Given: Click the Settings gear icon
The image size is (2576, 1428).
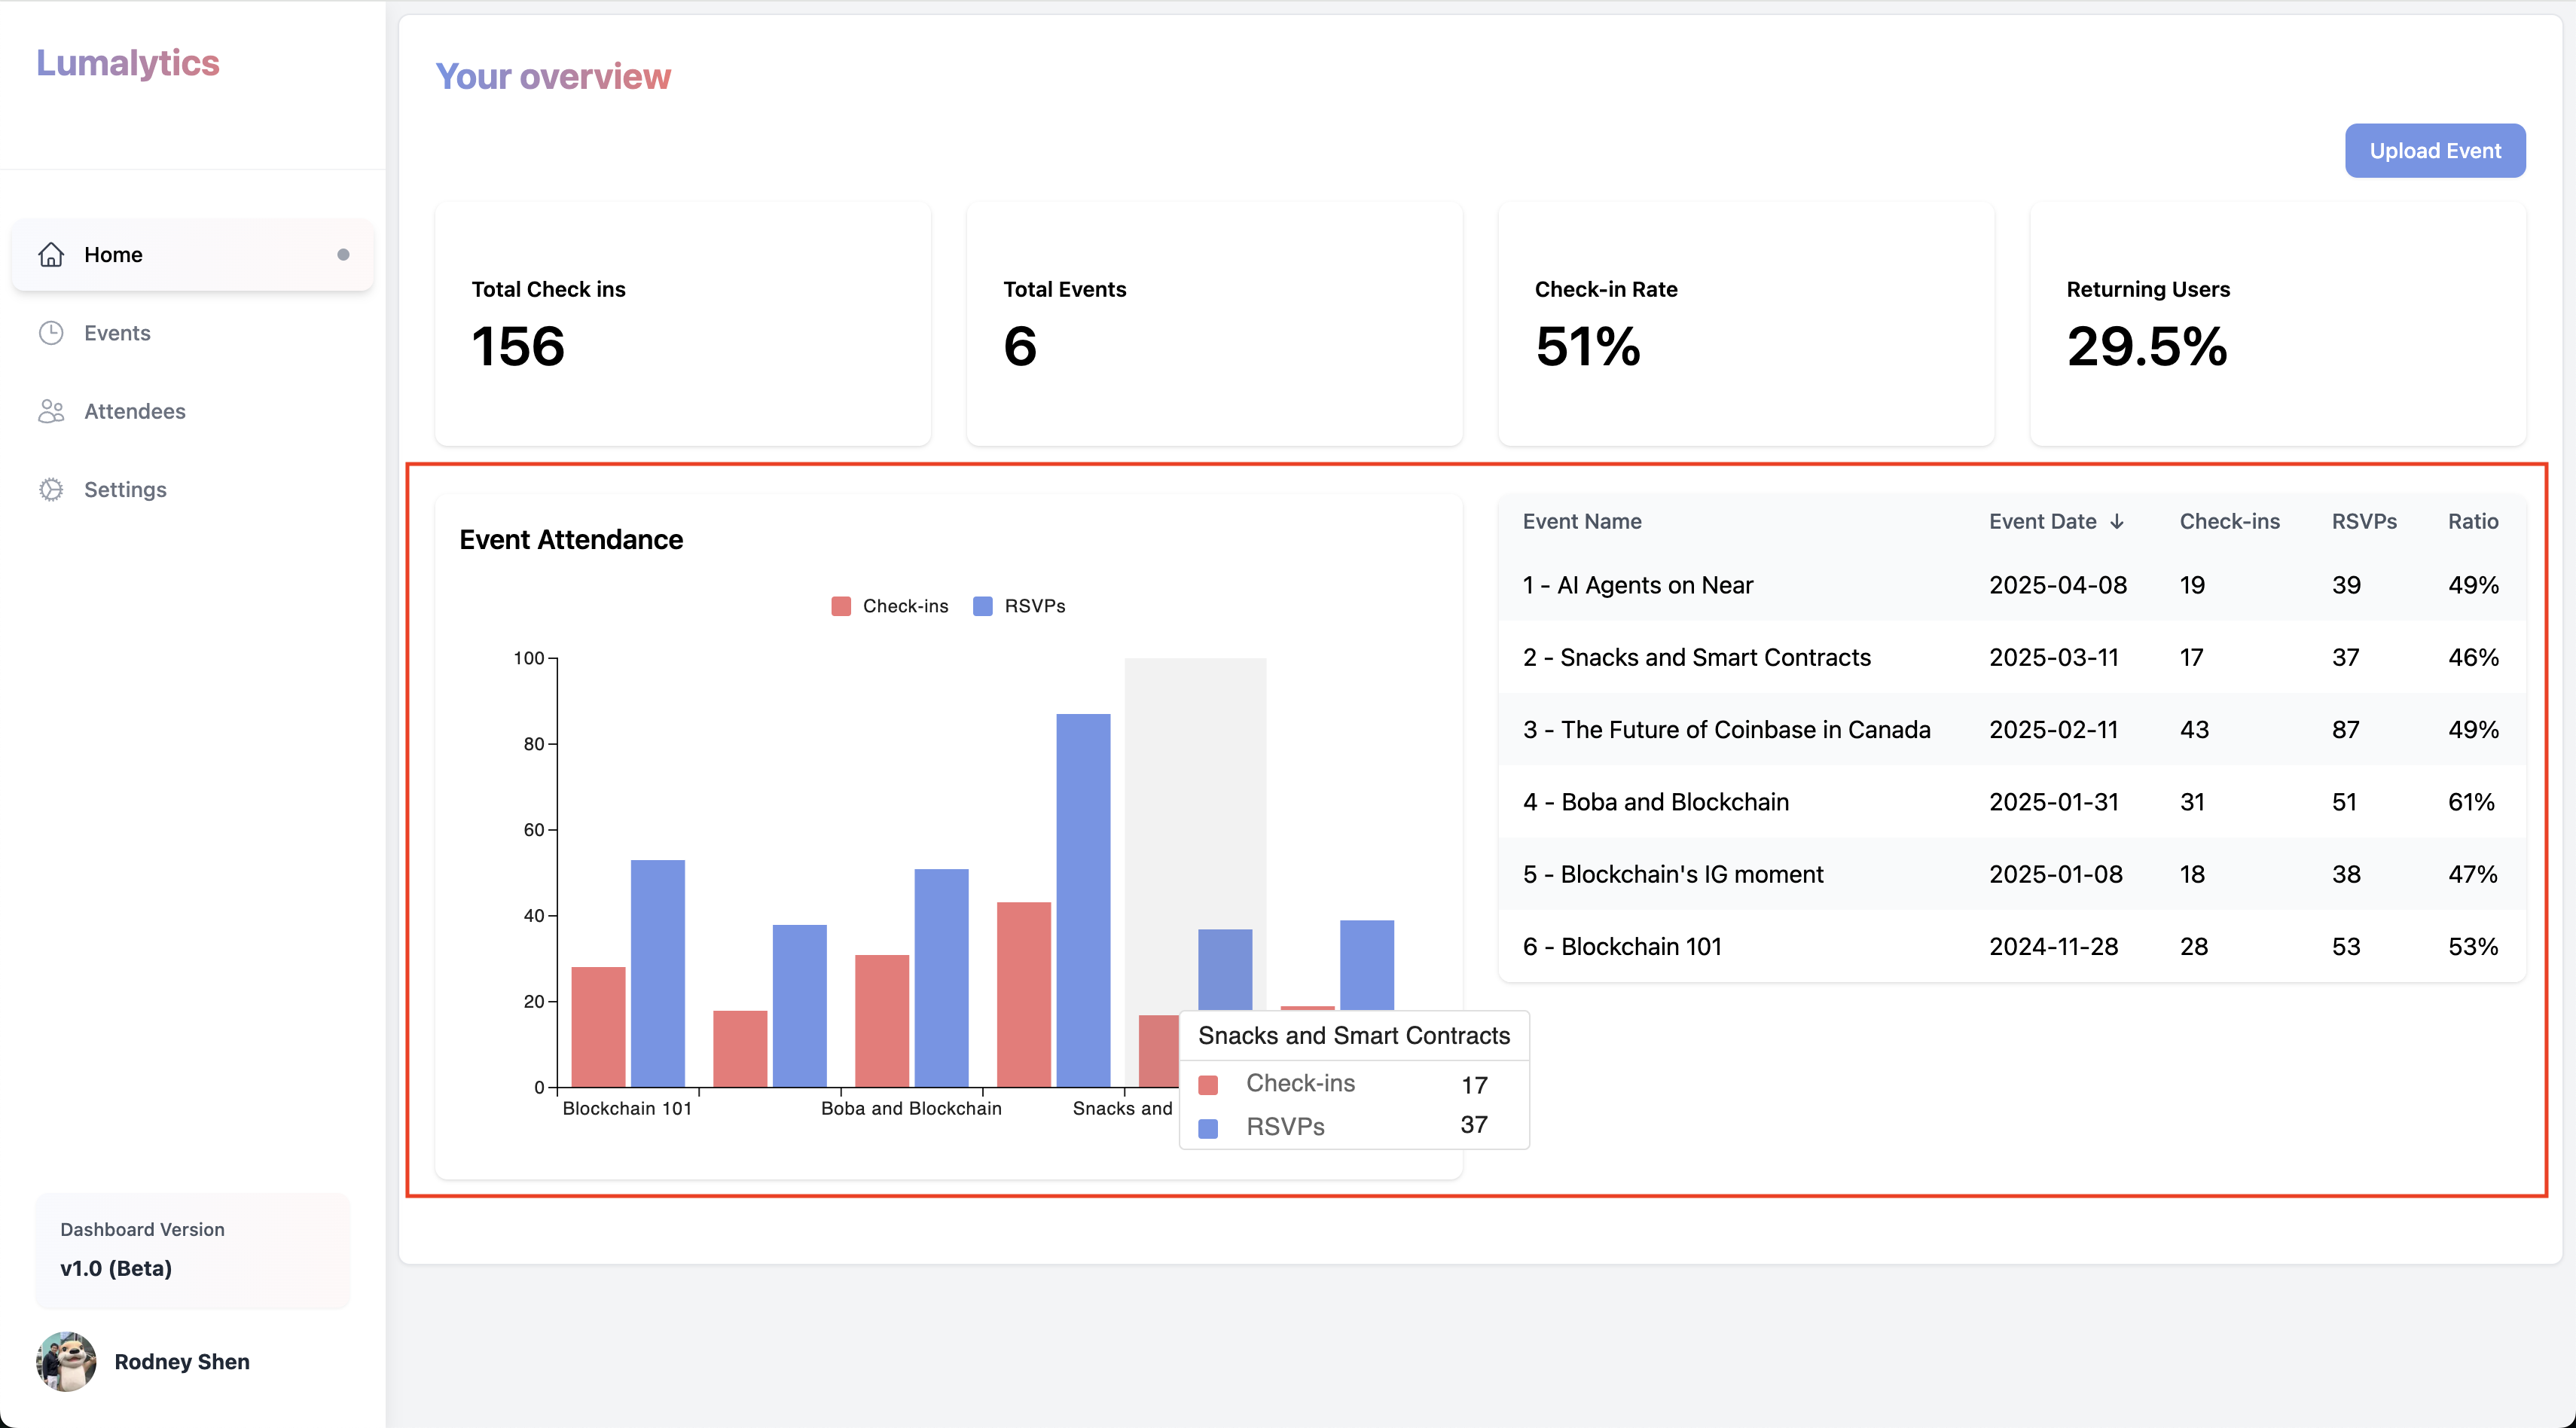Looking at the screenshot, I should [51, 489].
